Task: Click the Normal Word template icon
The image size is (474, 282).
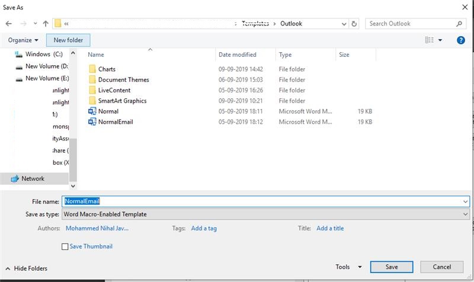Action: (92, 111)
